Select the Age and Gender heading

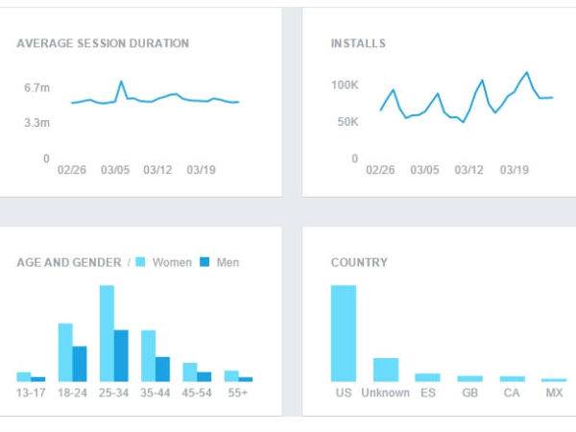click(69, 262)
